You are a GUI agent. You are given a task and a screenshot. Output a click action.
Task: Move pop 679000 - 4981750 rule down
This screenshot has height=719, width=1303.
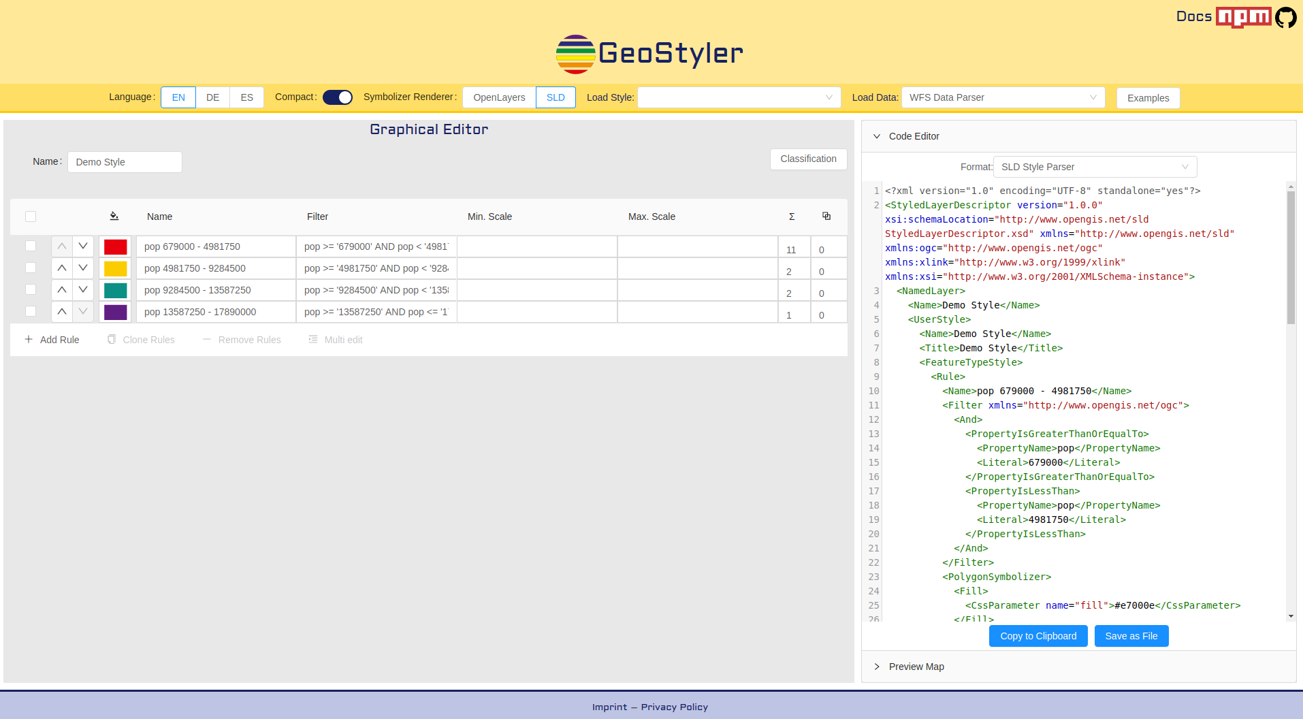[83, 246]
